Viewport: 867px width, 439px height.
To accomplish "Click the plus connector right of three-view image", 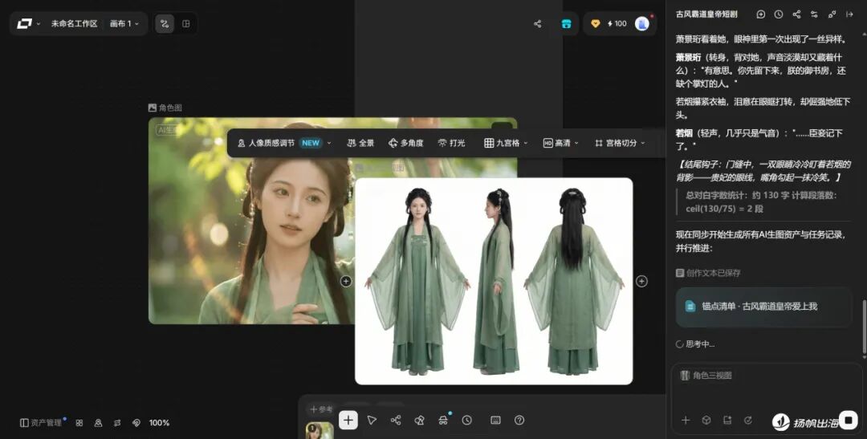I will click(x=641, y=282).
